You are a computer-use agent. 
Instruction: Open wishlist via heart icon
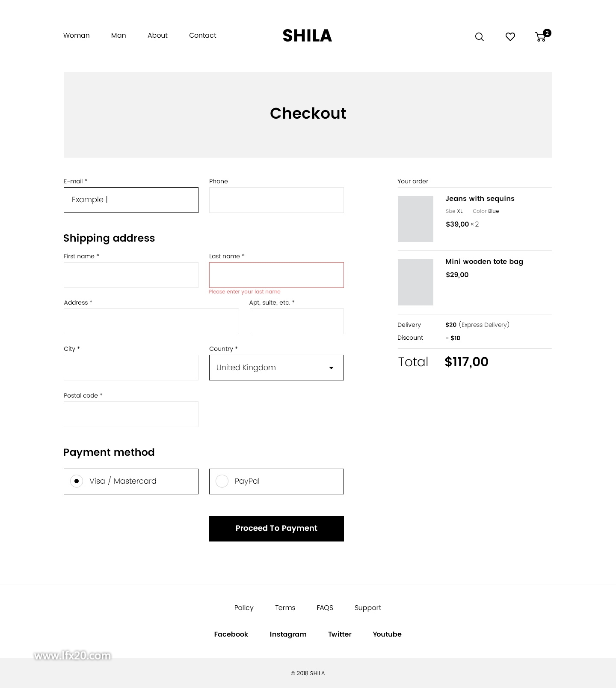click(510, 37)
